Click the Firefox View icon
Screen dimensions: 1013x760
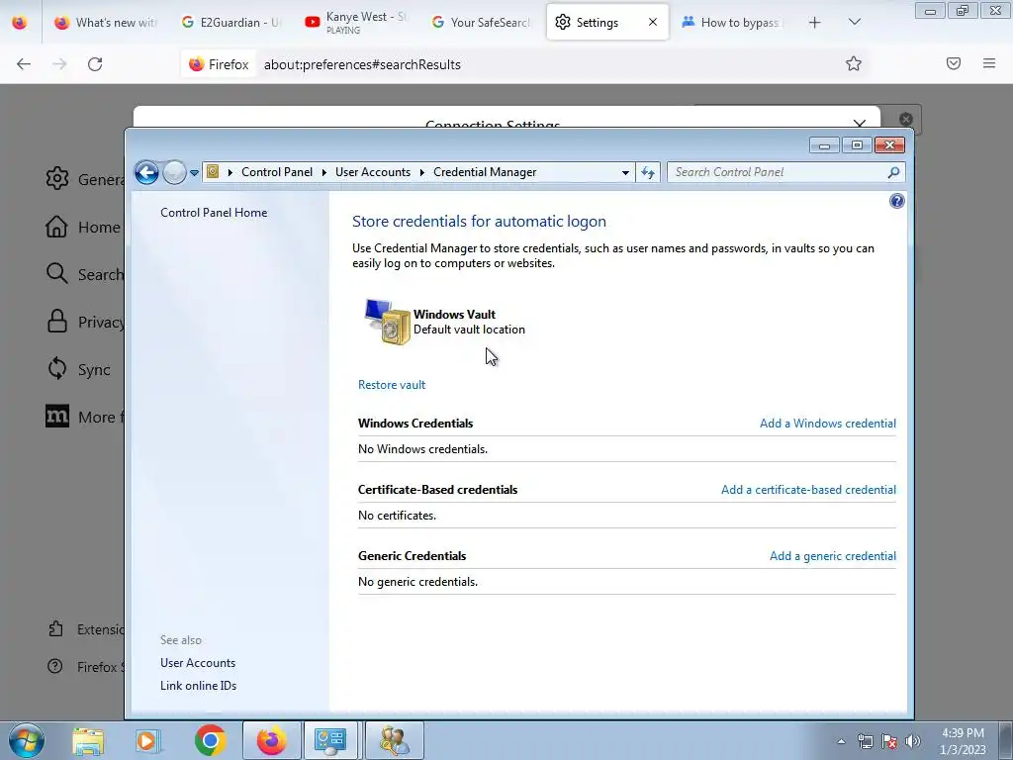pos(20,23)
